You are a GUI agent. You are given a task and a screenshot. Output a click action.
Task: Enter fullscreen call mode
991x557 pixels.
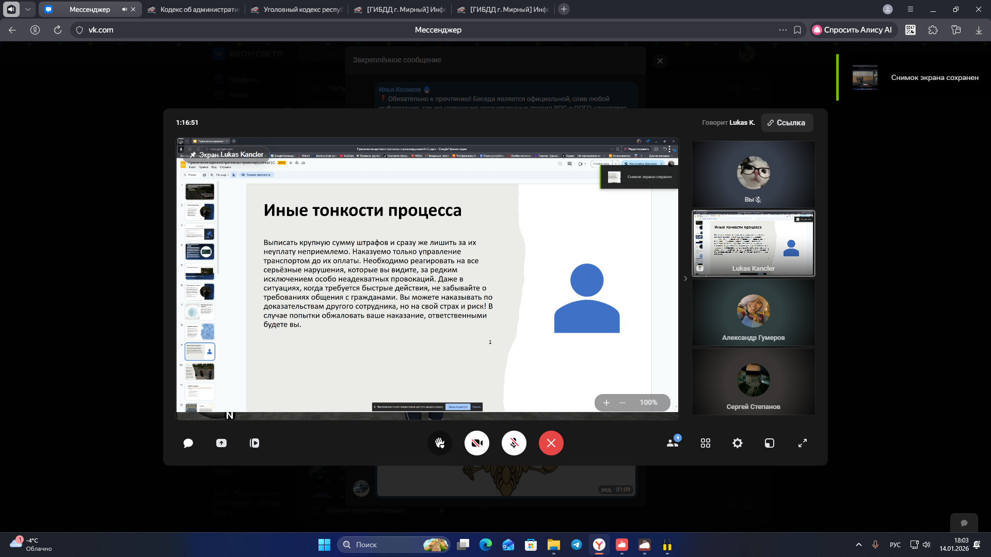(x=803, y=443)
